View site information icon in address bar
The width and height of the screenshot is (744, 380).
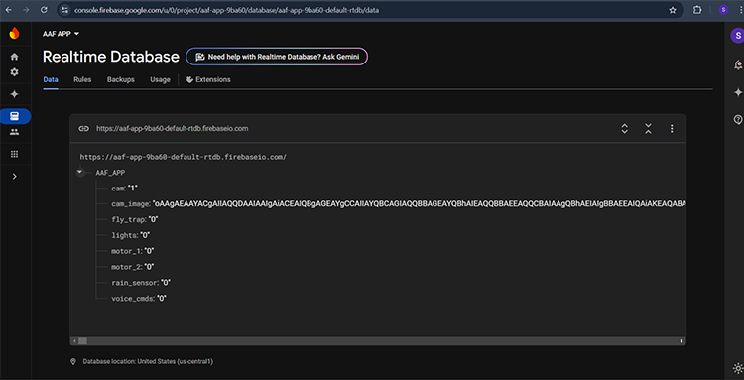[x=65, y=10]
